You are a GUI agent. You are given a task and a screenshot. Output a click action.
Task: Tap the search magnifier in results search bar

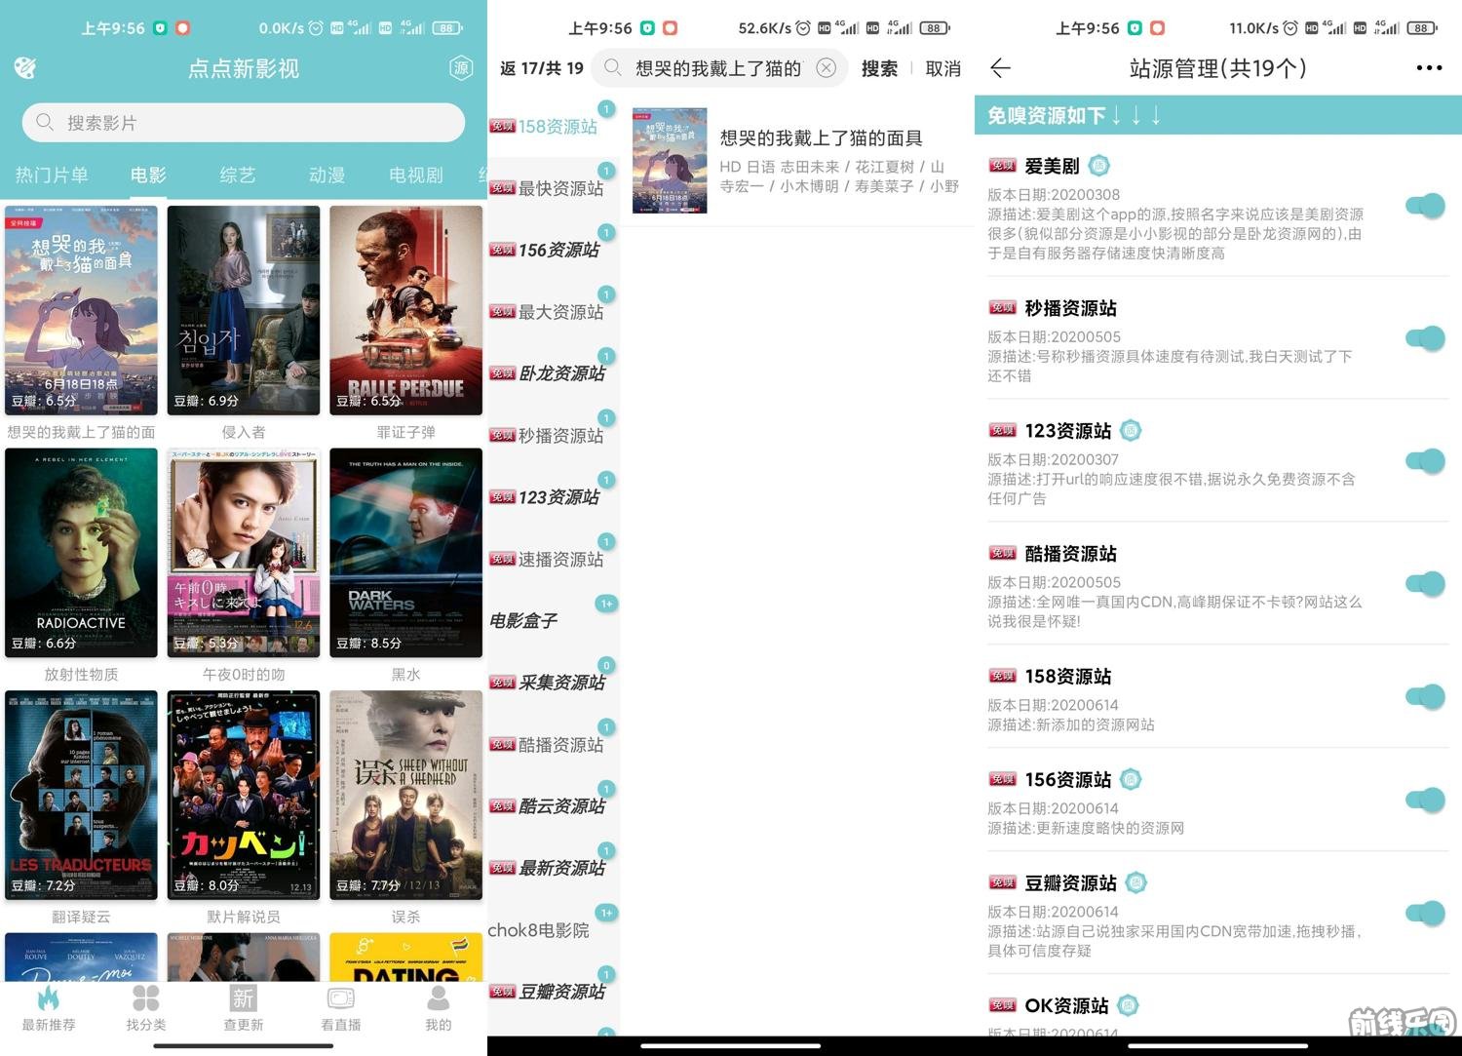pyautogui.click(x=612, y=67)
